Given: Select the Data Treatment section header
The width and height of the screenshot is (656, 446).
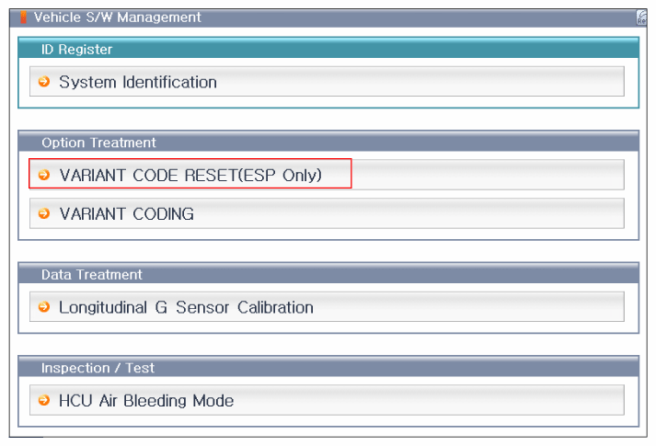Looking at the screenshot, I should click(x=92, y=275).
